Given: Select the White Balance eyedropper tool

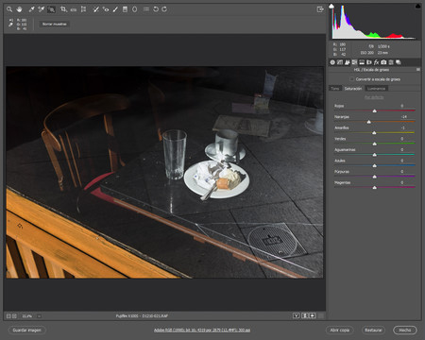Looking at the screenshot, I should (x=31, y=9).
